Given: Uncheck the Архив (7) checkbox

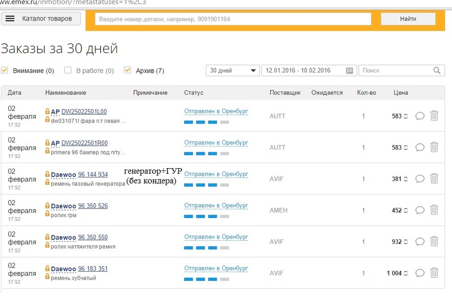Looking at the screenshot, I should [127, 70].
